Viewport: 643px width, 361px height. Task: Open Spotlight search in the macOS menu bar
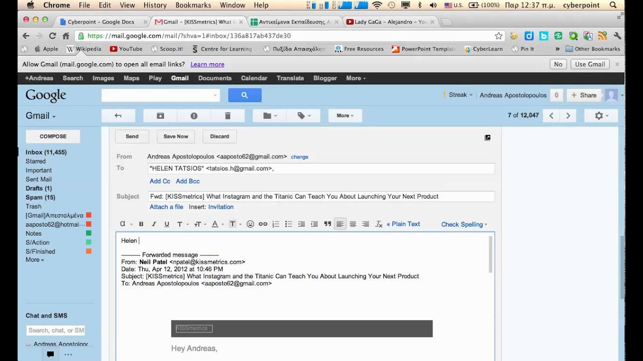point(613,5)
